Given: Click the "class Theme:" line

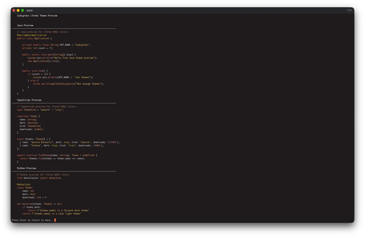Looking at the screenshot, I should (x=25, y=188).
